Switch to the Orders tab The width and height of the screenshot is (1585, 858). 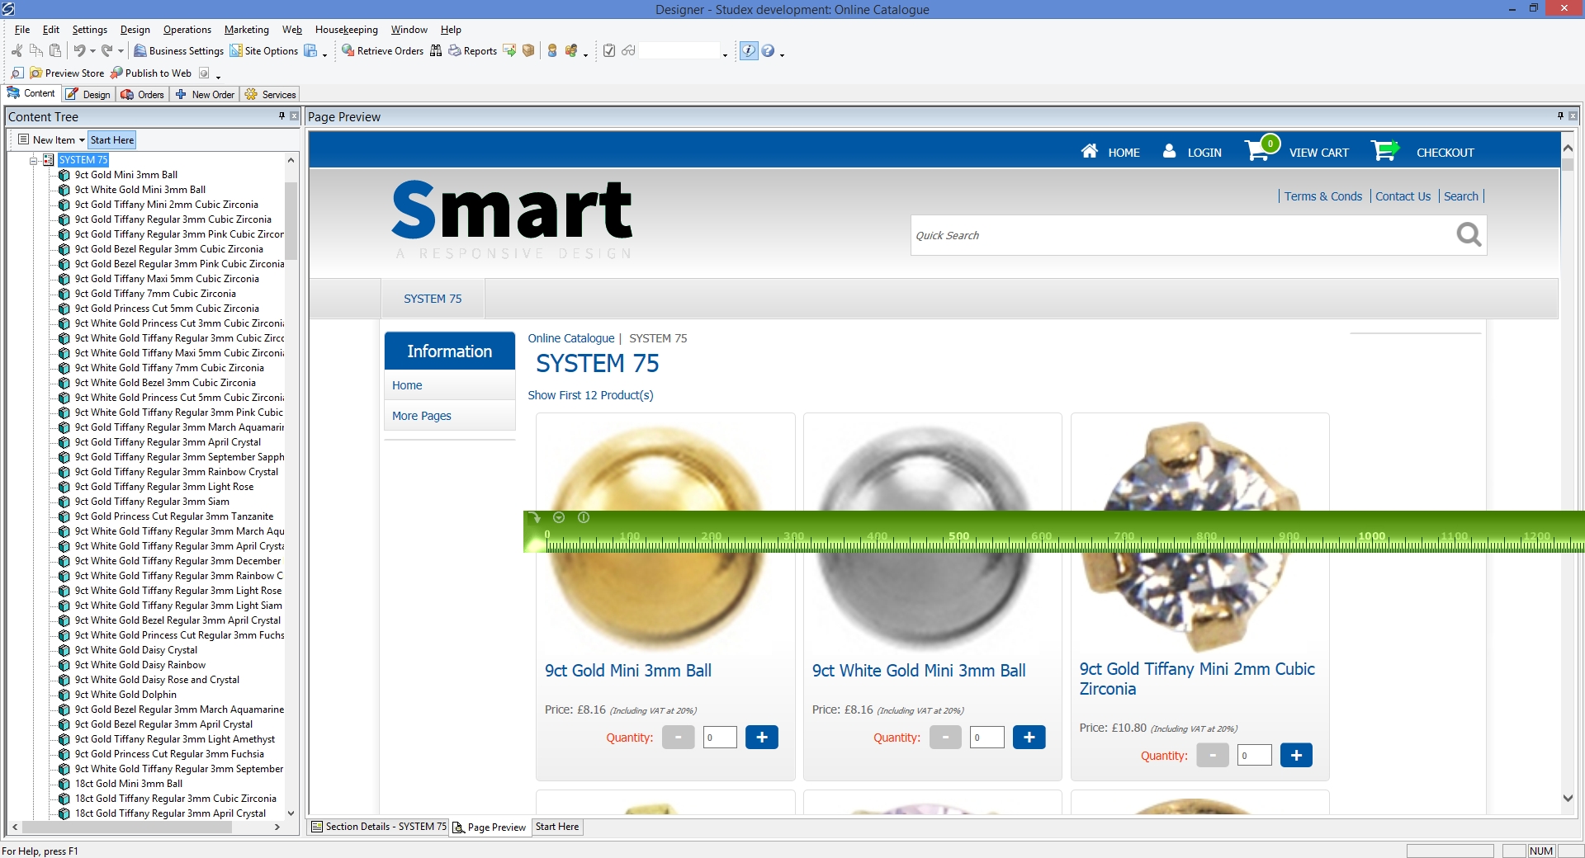[143, 95]
